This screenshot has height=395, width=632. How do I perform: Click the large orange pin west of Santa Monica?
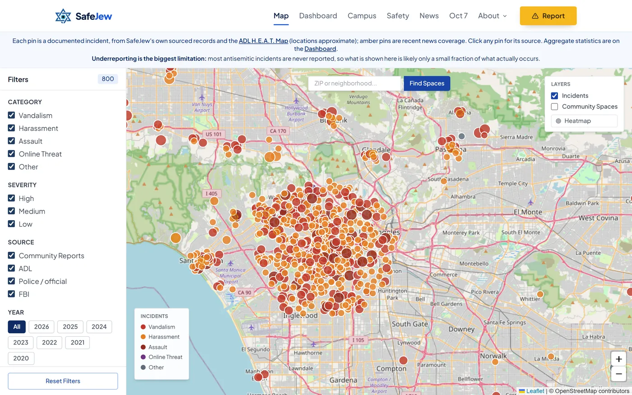tap(176, 238)
